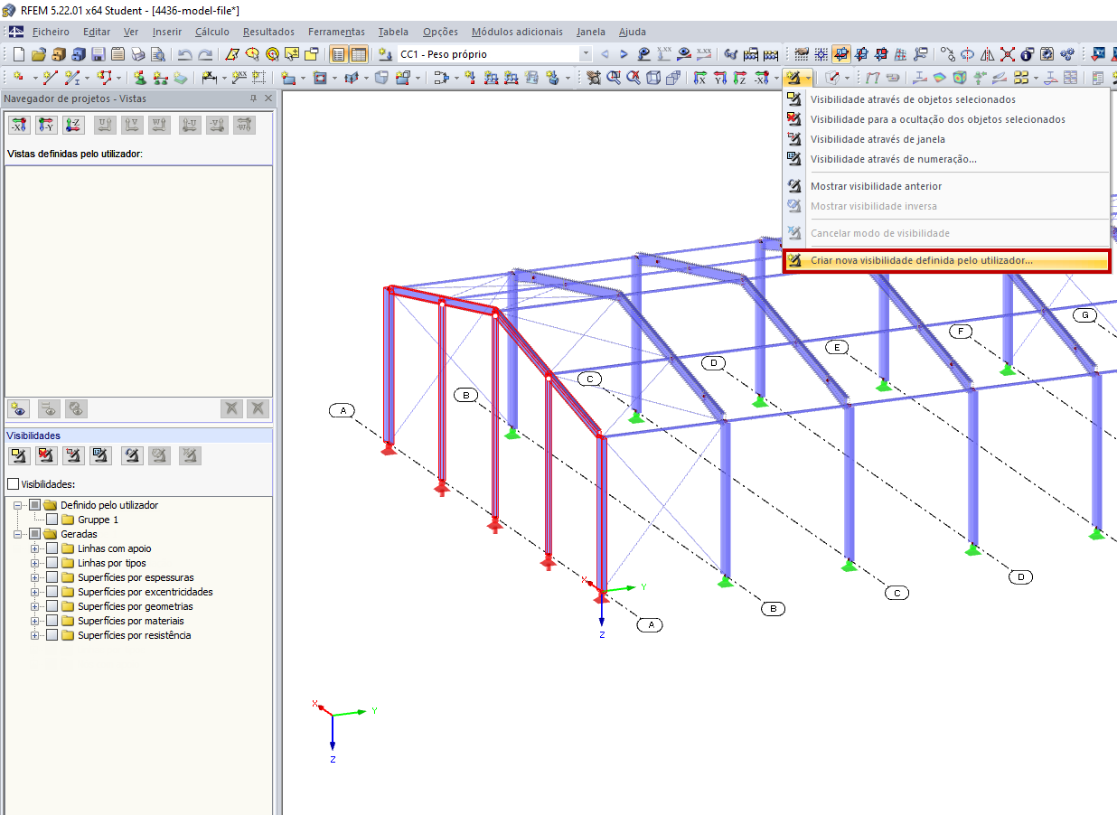Screen dimensions: 1117x815
Task: Open the Ferramentas menu
Action: coord(336,32)
